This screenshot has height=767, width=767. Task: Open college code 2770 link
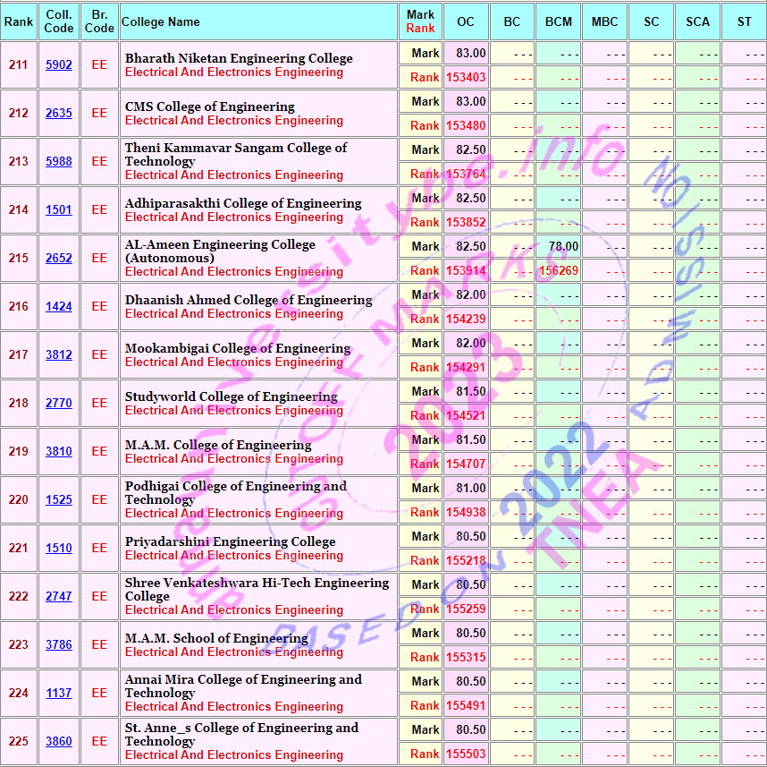pos(59,404)
